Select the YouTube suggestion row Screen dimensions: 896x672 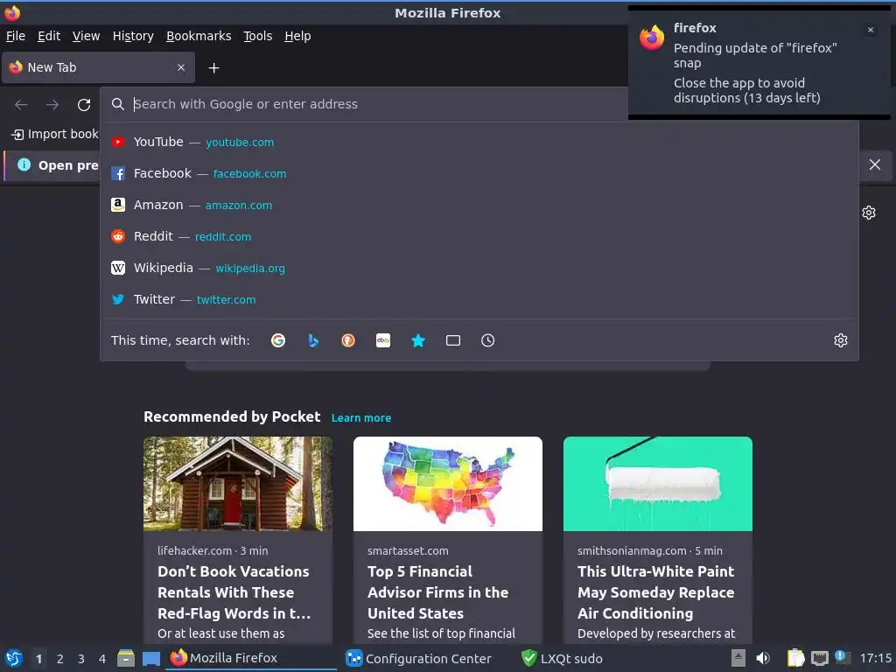click(x=479, y=143)
